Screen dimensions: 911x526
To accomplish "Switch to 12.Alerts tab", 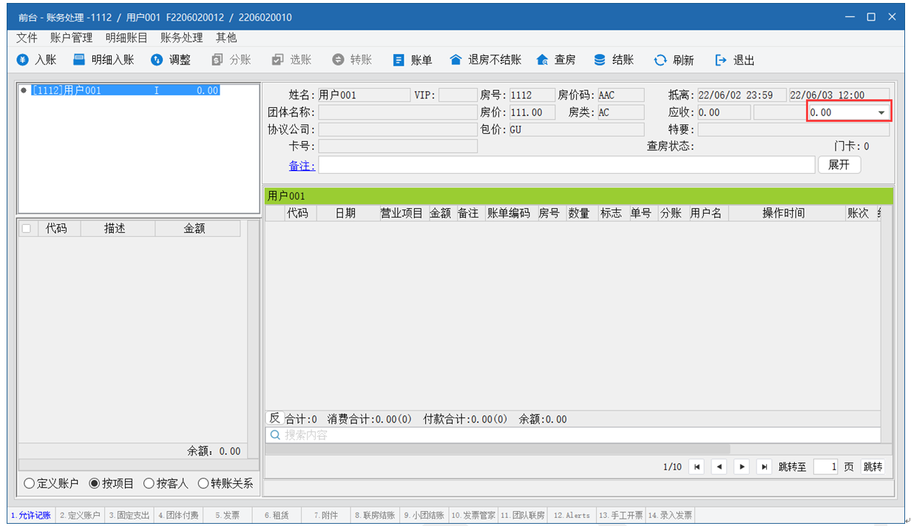I will (572, 515).
